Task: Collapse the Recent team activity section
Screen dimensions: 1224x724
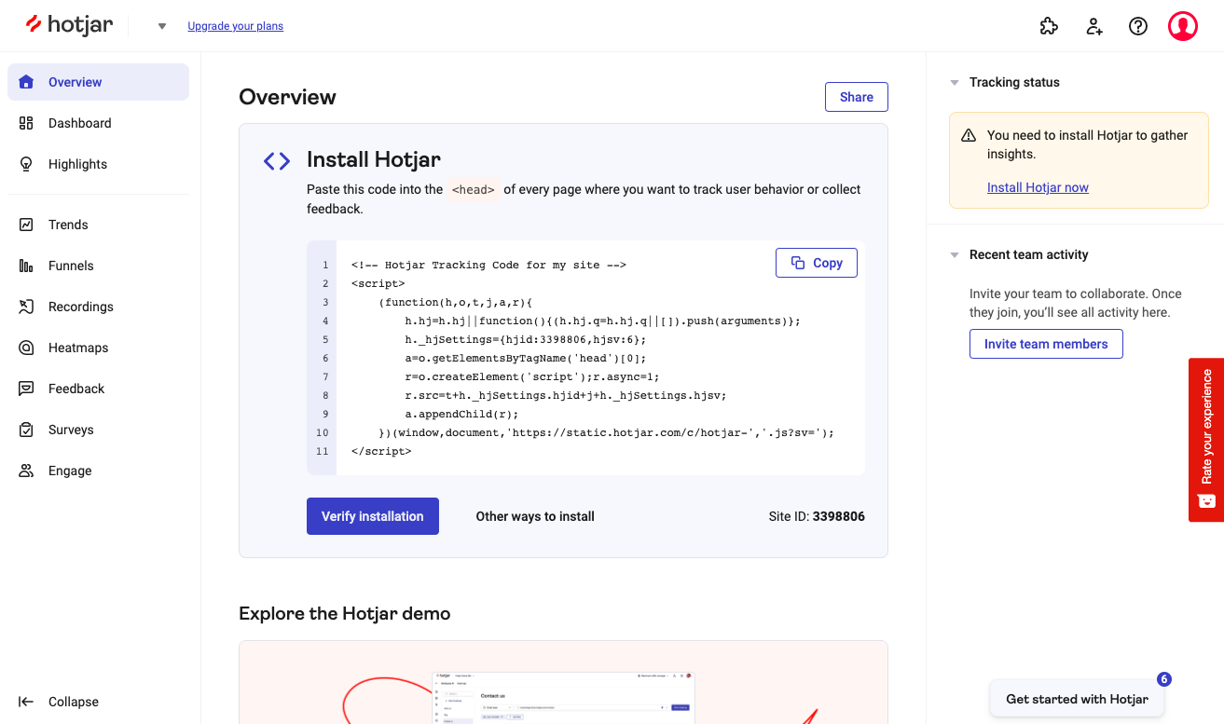Action: tap(955, 254)
